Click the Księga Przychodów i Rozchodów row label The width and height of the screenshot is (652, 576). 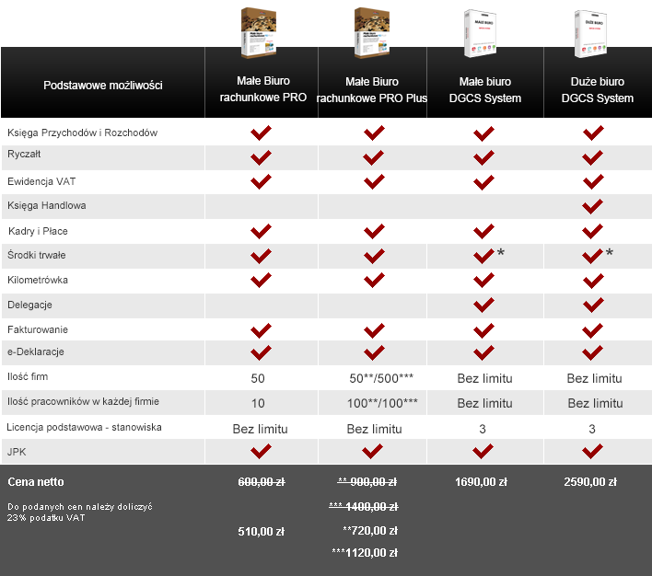point(82,133)
